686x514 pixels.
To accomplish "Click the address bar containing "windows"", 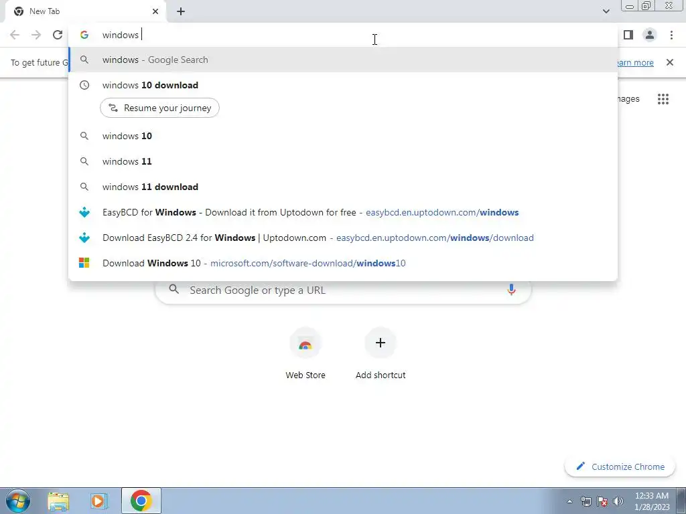I will click(343, 35).
